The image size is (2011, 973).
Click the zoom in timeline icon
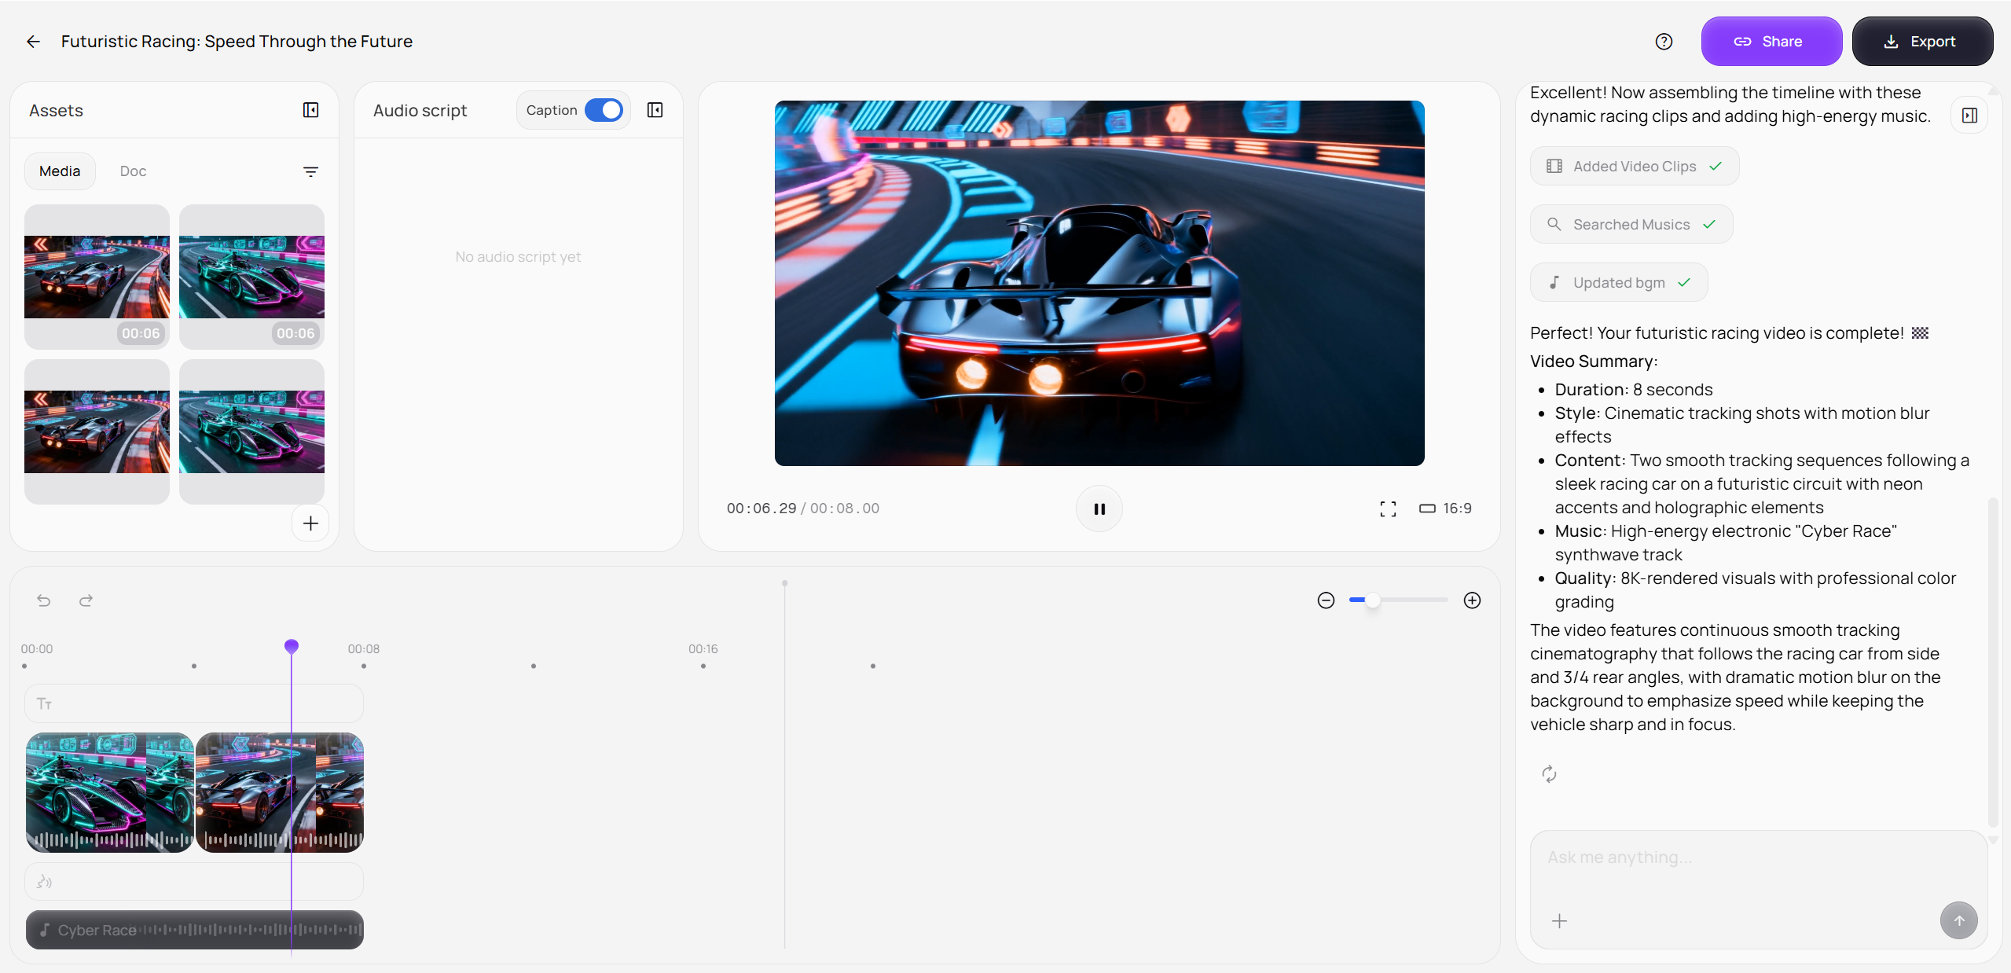(1472, 600)
